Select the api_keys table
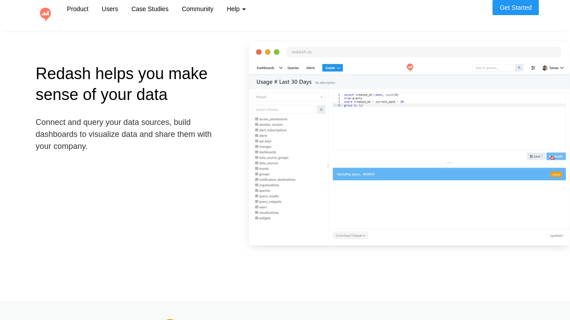The image size is (570, 320). point(263,141)
